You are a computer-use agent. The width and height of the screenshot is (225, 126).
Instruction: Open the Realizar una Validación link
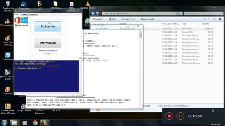coord(48,50)
